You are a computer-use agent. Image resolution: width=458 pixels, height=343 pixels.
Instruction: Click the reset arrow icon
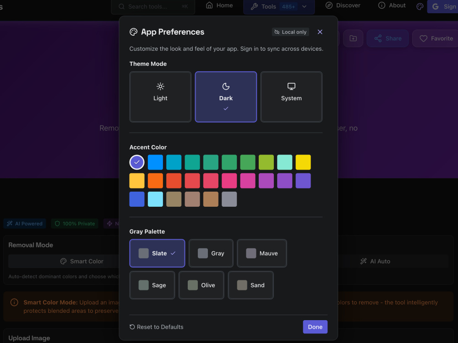(132, 327)
